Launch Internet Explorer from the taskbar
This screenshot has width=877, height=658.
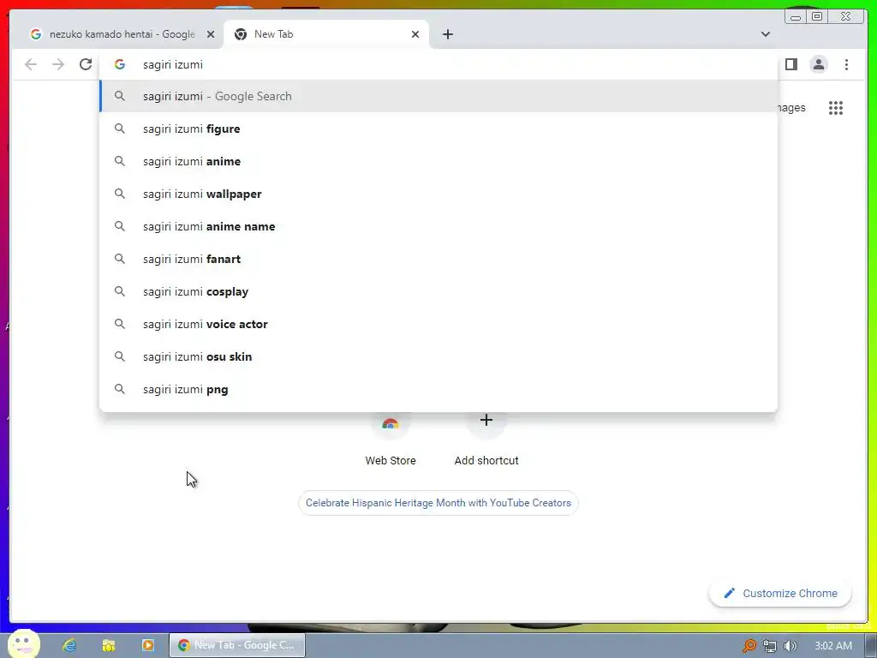click(x=69, y=645)
